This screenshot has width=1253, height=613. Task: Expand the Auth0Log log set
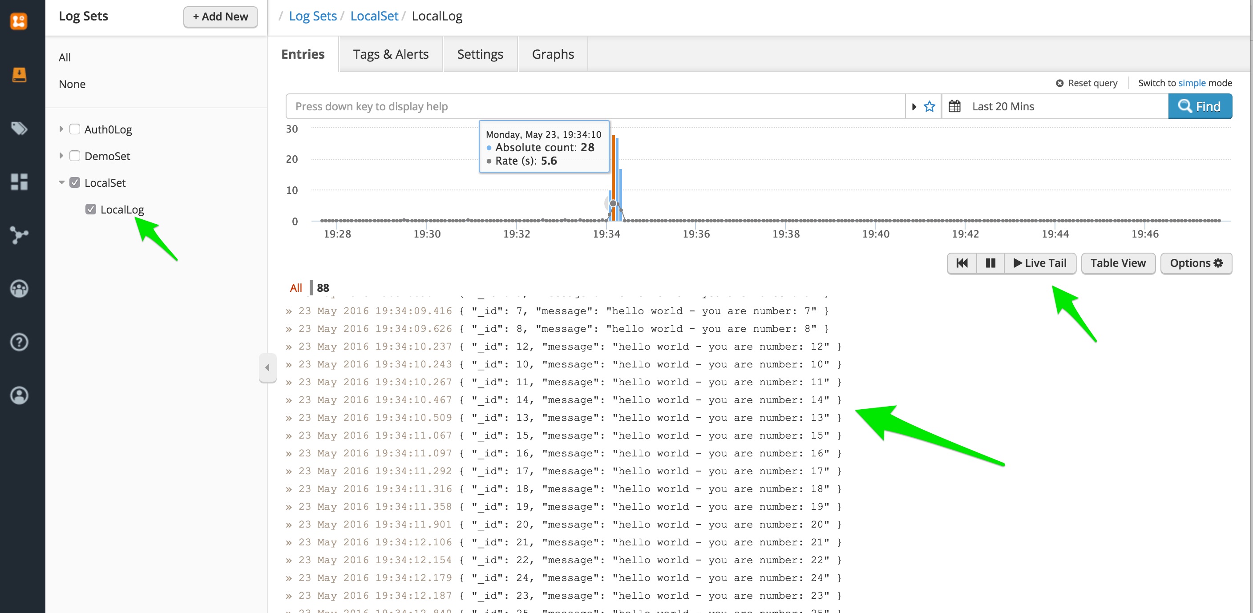click(x=61, y=129)
